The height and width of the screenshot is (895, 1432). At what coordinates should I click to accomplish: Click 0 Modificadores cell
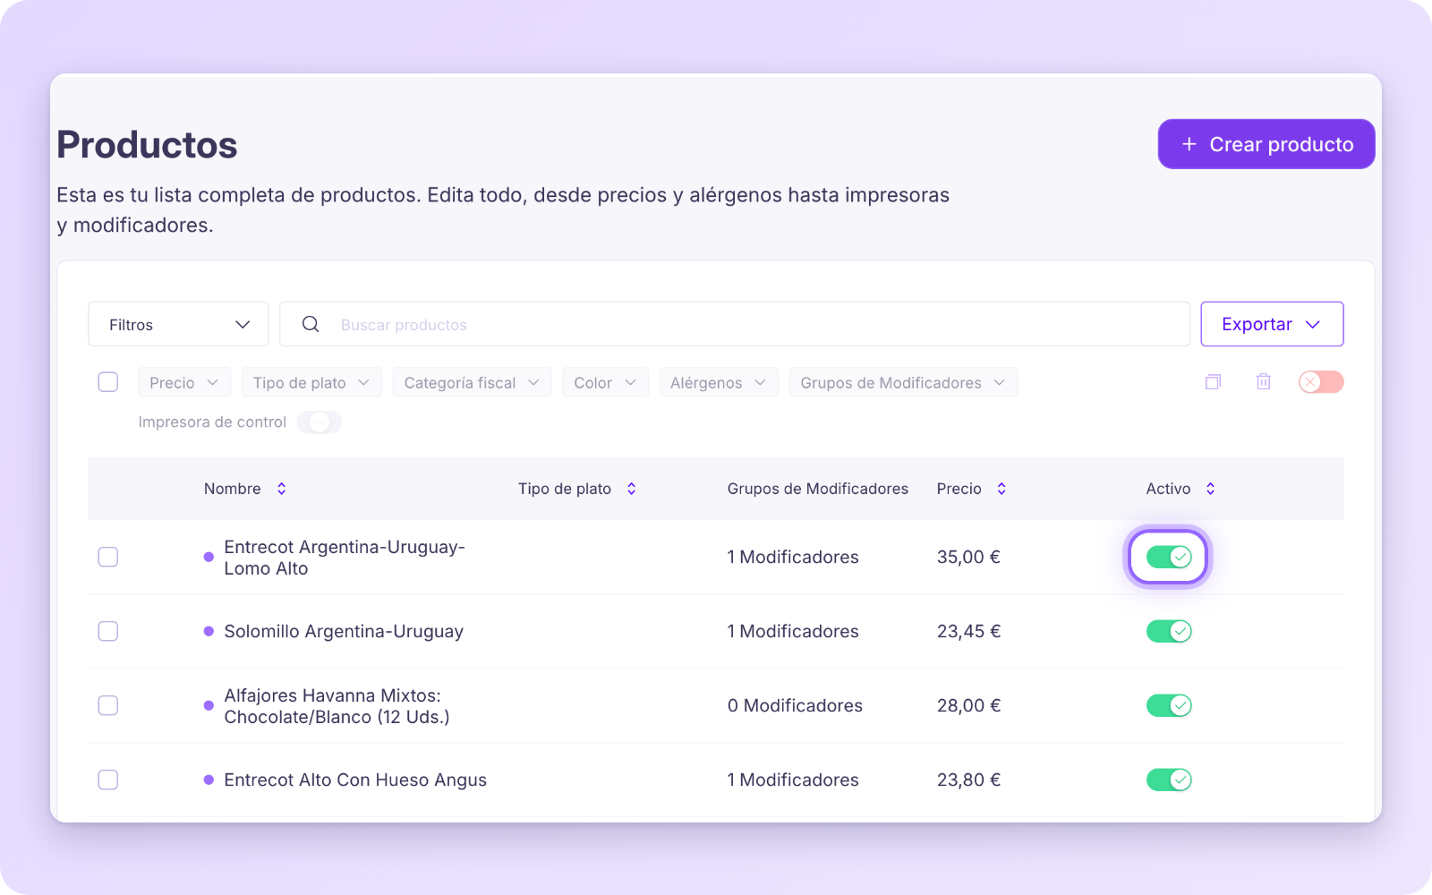pyautogui.click(x=795, y=705)
